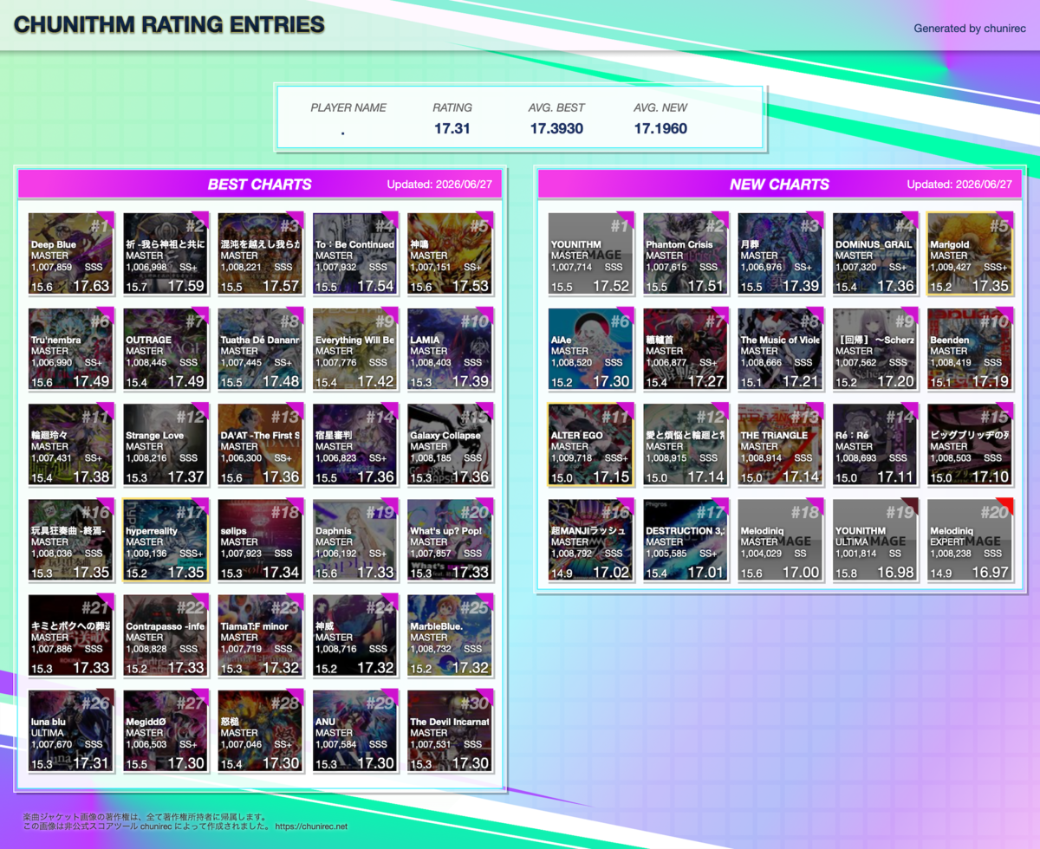Select the Everything Will Be chart card
The image size is (1040, 849).
click(x=354, y=349)
